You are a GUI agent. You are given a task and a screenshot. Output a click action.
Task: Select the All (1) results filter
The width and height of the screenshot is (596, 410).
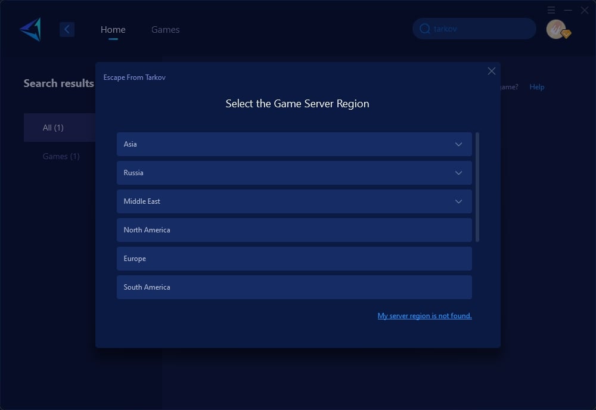(59, 128)
